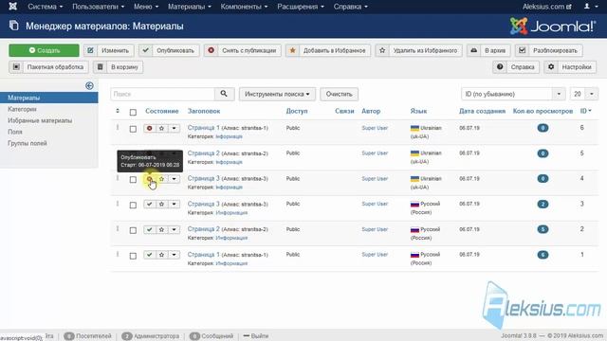607x341 pixels.
Task: Publish Страница 1 Ukrainian via red status icon
Action: (x=150, y=128)
